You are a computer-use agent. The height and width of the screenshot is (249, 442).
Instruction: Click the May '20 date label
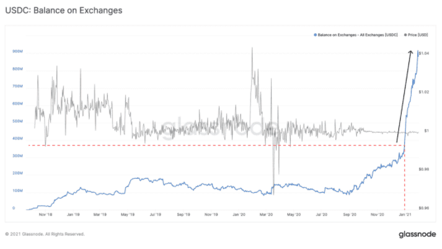click(294, 215)
